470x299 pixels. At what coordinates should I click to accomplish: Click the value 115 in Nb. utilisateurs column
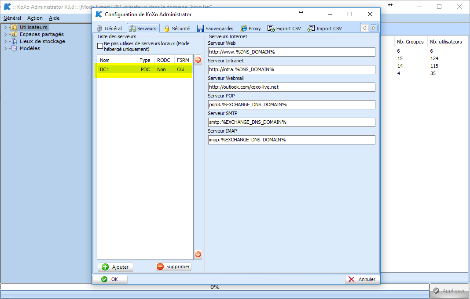click(x=434, y=66)
